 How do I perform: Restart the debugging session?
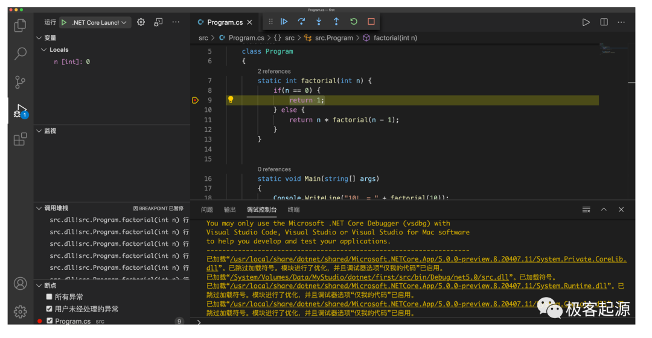click(354, 22)
